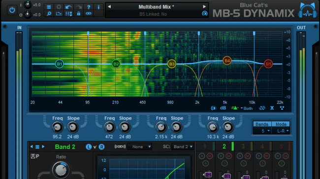
Task: Click the crossover handle above 2k
Action: 199,33
